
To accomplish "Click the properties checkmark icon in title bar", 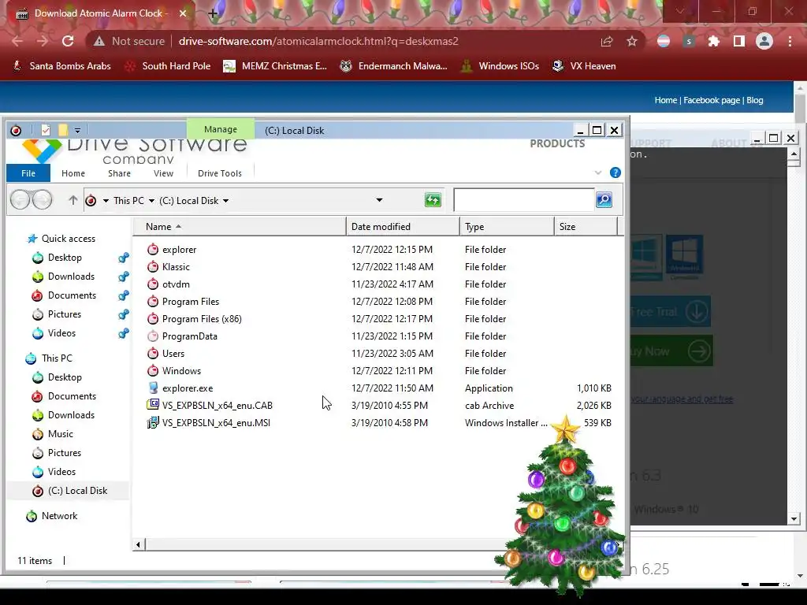I will pos(46,130).
